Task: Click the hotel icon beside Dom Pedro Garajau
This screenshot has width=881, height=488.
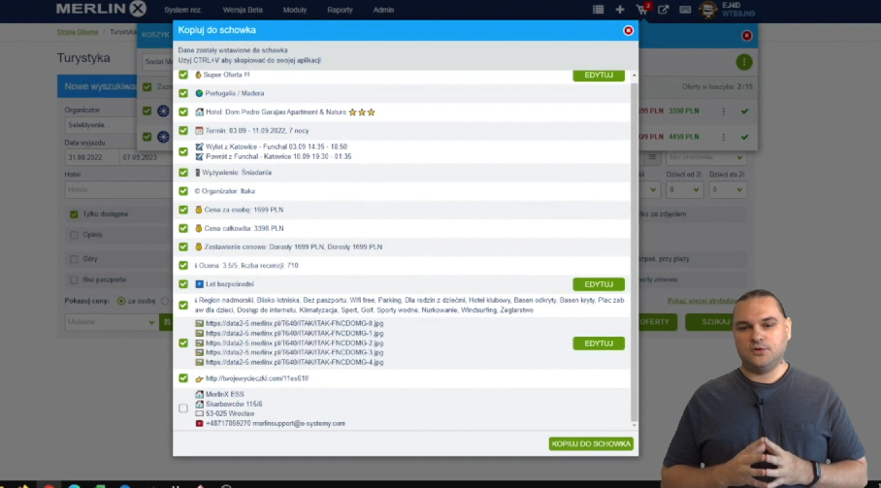Action: [x=199, y=112]
